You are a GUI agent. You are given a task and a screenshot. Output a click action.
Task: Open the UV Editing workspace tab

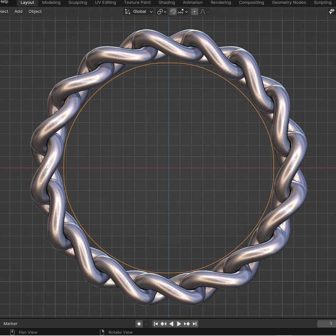click(x=105, y=3)
